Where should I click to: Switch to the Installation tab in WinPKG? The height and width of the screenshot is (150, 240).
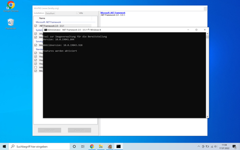[x=39, y=13]
